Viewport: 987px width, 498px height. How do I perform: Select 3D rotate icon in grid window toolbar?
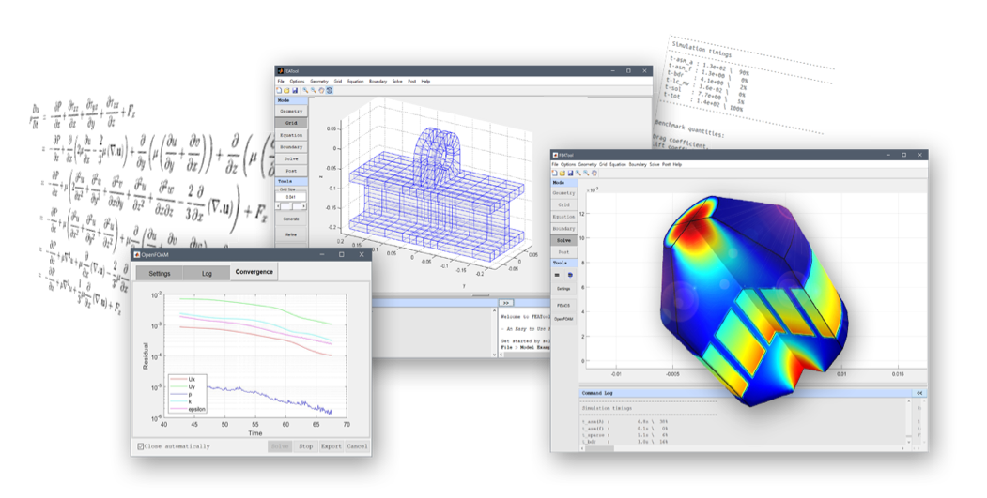pos(330,91)
